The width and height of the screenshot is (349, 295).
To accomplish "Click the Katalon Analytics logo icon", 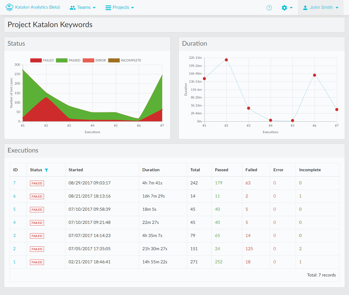I will pos(9,7).
